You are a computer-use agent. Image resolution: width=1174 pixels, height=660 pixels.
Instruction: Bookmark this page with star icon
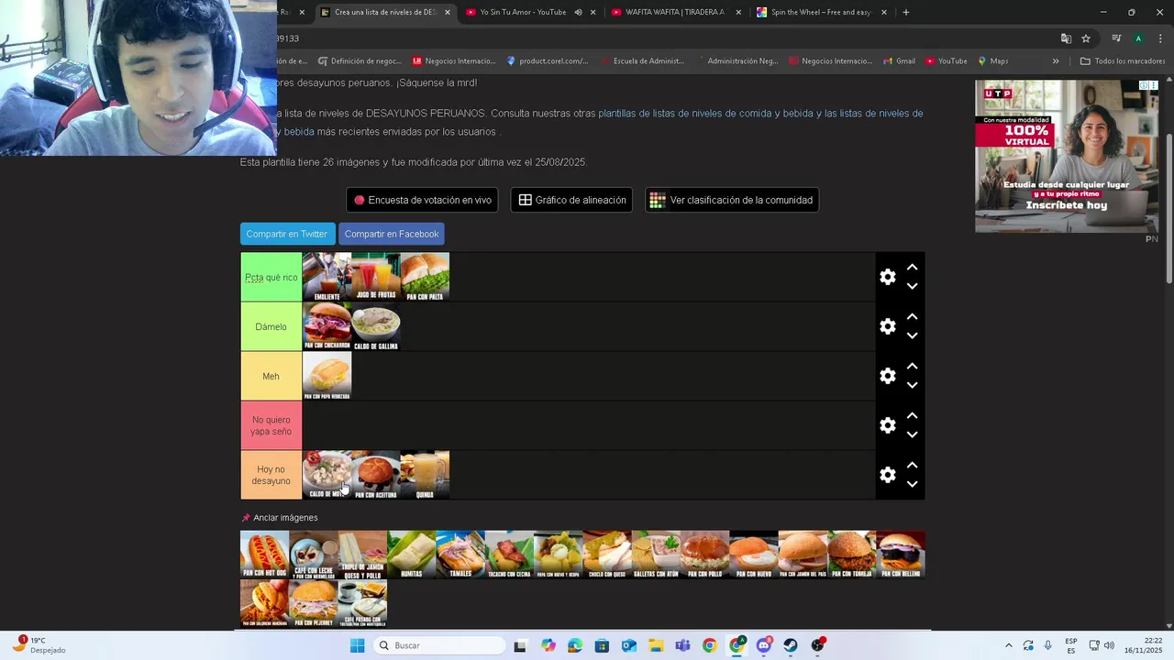click(1086, 38)
